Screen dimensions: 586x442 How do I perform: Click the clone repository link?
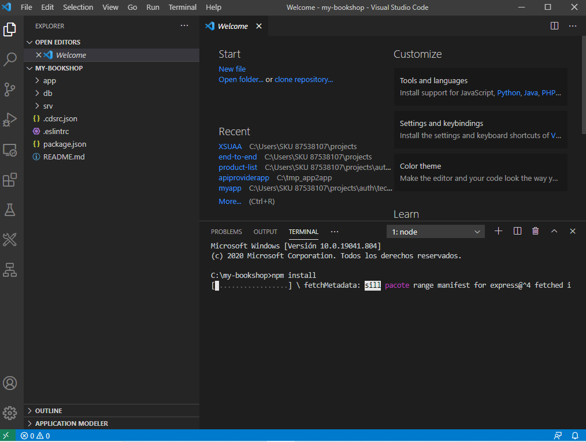(303, 80)
